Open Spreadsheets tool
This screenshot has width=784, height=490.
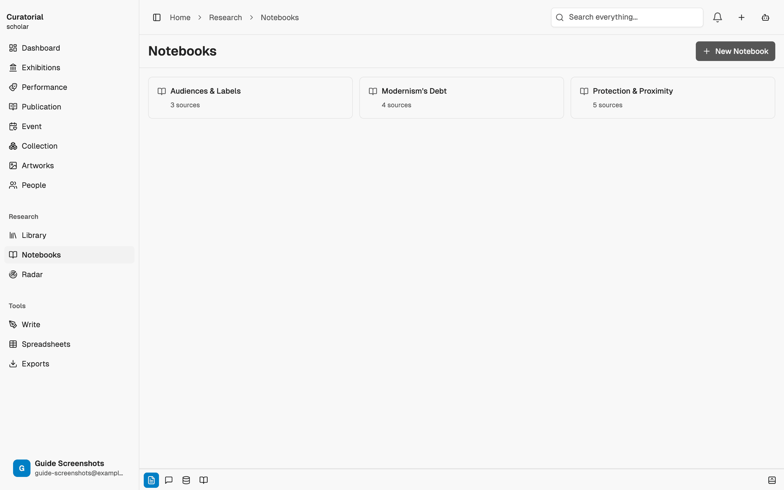(69, 344)
